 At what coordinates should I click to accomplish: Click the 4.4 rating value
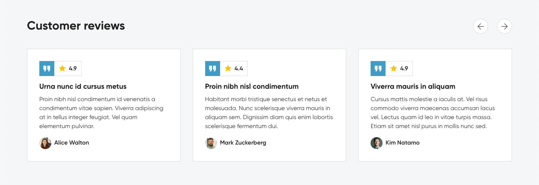pyautogui.click(x=239, y=69)
